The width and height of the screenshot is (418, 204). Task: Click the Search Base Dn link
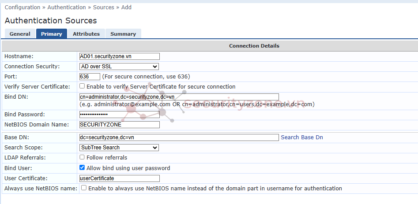(302, 137)
